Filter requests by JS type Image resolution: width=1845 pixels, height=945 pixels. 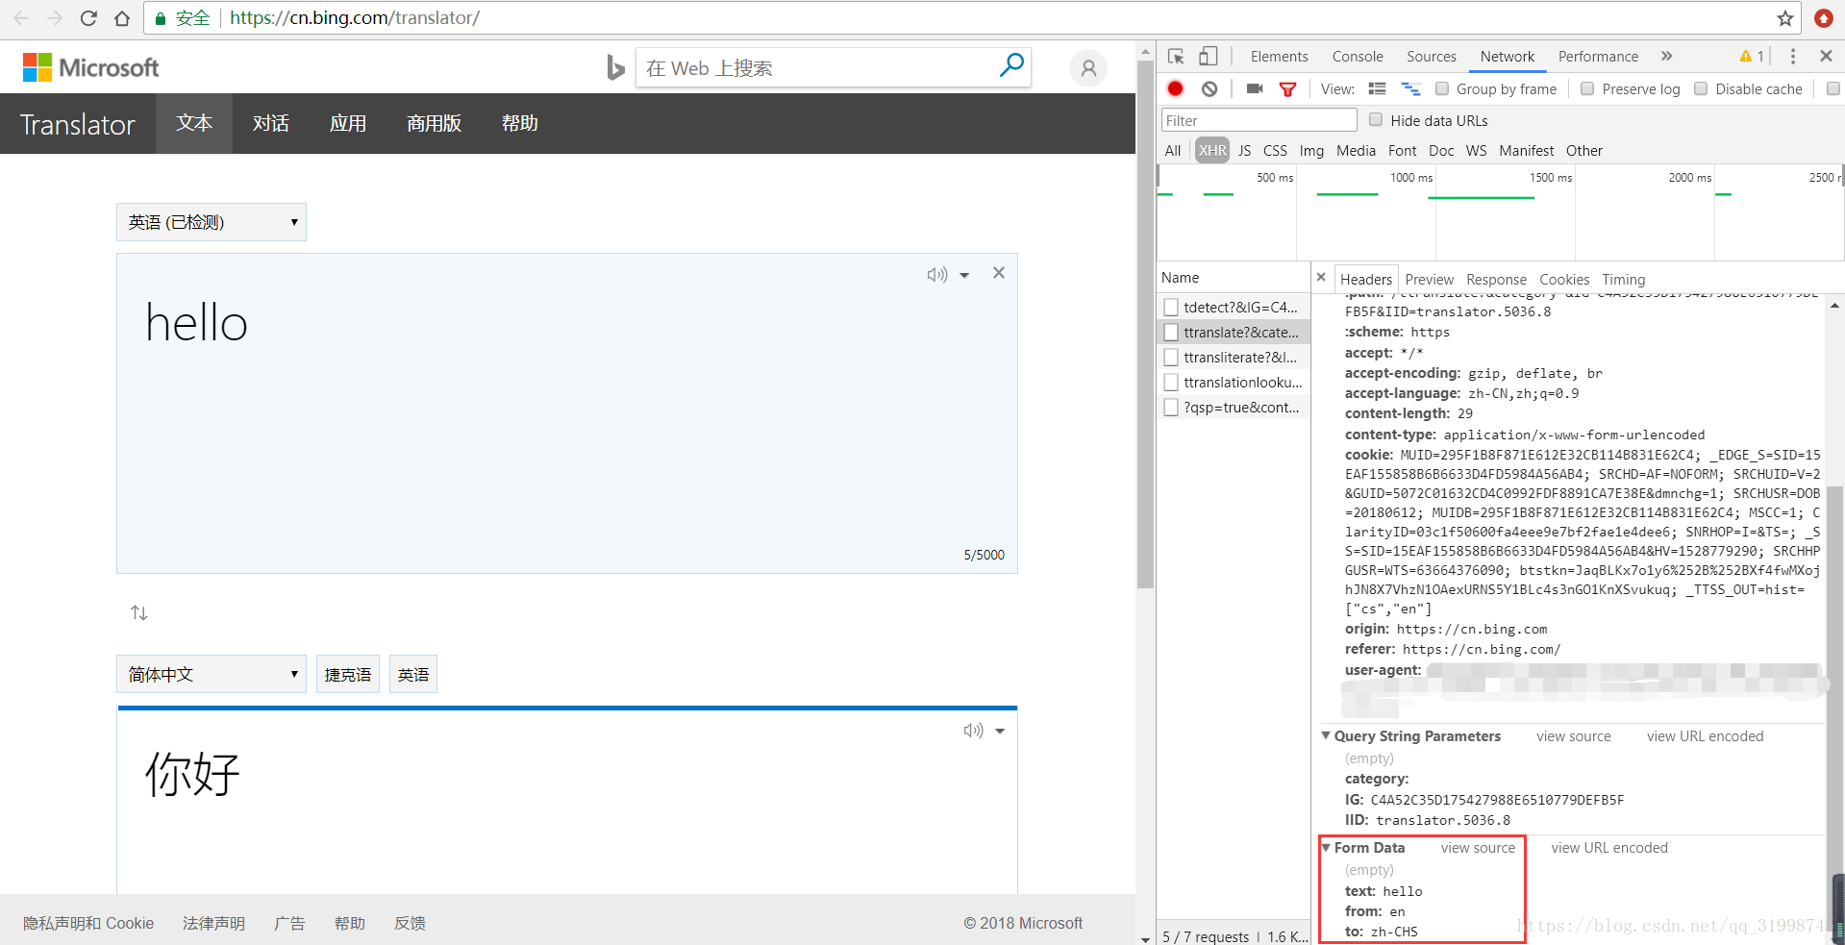click(1244, 150)
